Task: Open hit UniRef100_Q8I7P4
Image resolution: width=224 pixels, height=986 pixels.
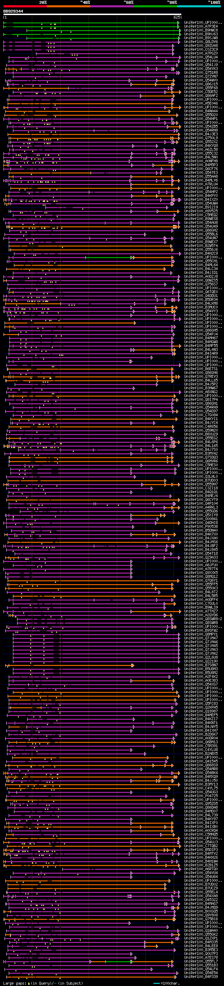Action: (x=201, y=399)
